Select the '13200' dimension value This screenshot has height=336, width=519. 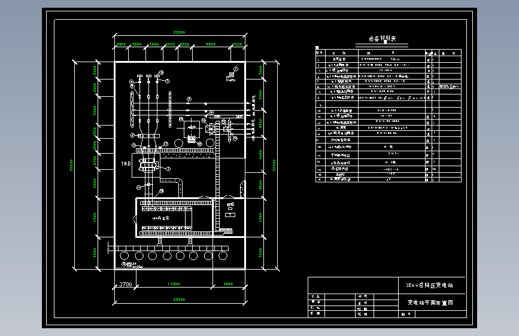tap(174, 284)
